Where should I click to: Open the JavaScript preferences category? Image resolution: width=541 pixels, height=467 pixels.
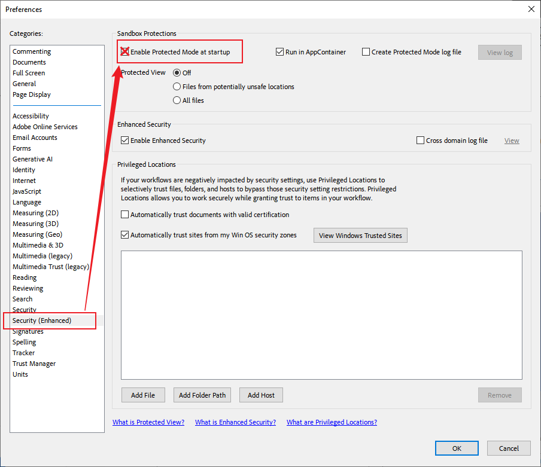coord(27,191)
